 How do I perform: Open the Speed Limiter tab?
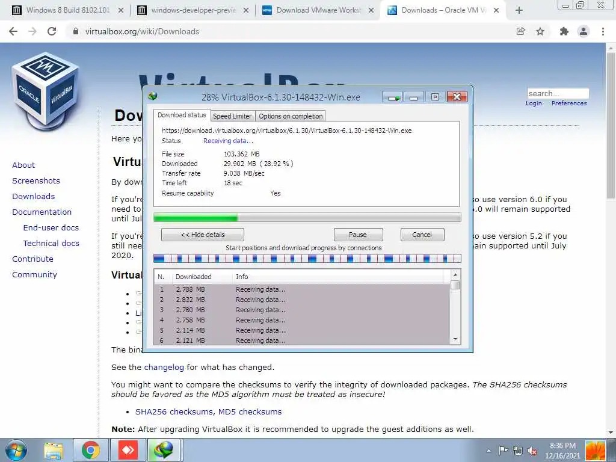coord(232,116)
